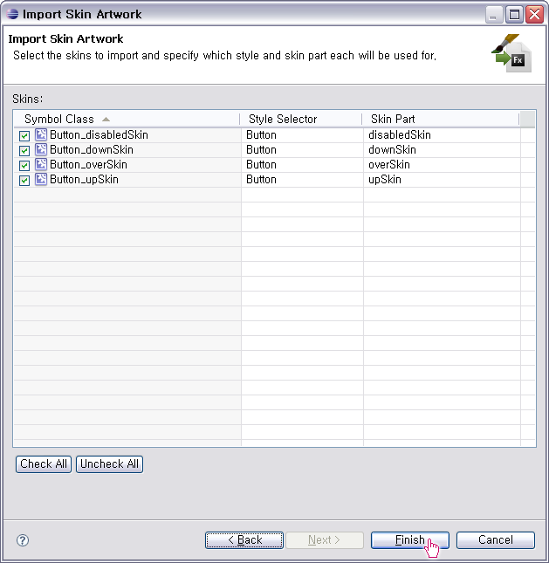Click the Uncheck All button
The height and width of the screenshot is (563, 549).
tap(109, 464)
